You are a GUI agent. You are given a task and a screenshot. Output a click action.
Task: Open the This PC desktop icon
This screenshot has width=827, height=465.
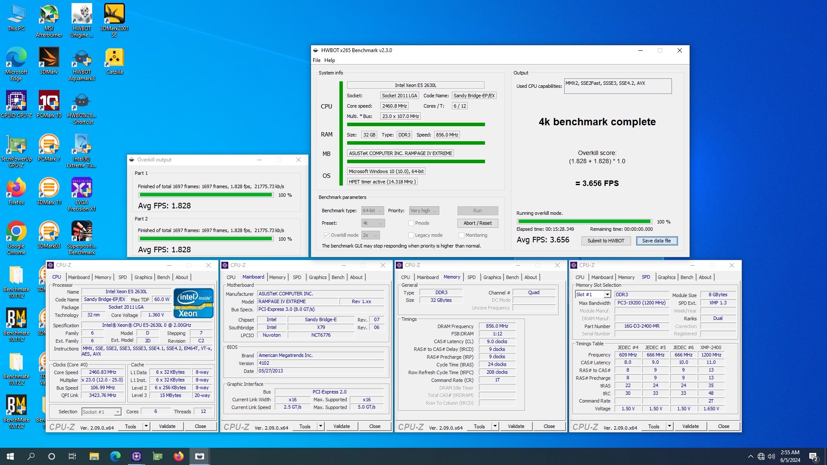(16, 18)
